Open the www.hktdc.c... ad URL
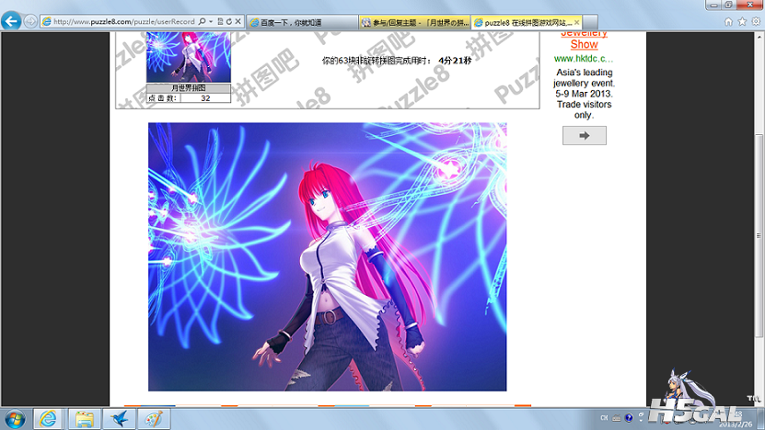The width and height of the screenshot is (765, 430). (x=584, y=59)
